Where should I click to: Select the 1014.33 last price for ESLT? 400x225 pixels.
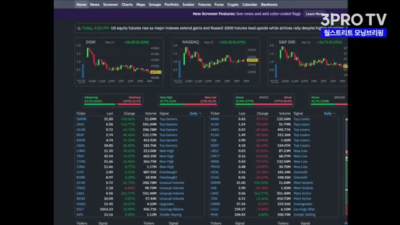(106, 209)
